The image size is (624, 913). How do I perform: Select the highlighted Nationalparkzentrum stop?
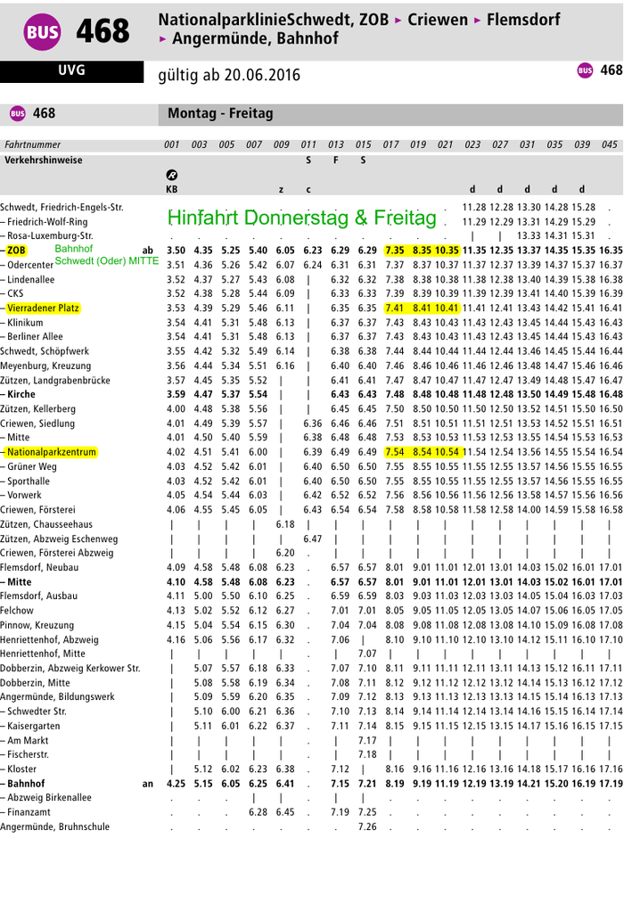tap(51, 452)
